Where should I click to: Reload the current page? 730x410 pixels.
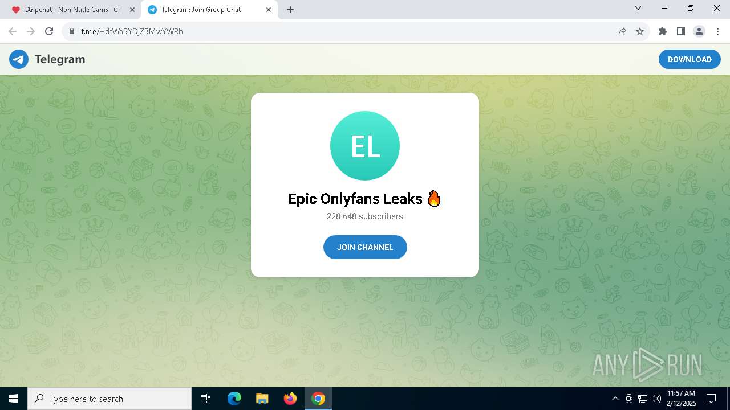coord(49,31)
